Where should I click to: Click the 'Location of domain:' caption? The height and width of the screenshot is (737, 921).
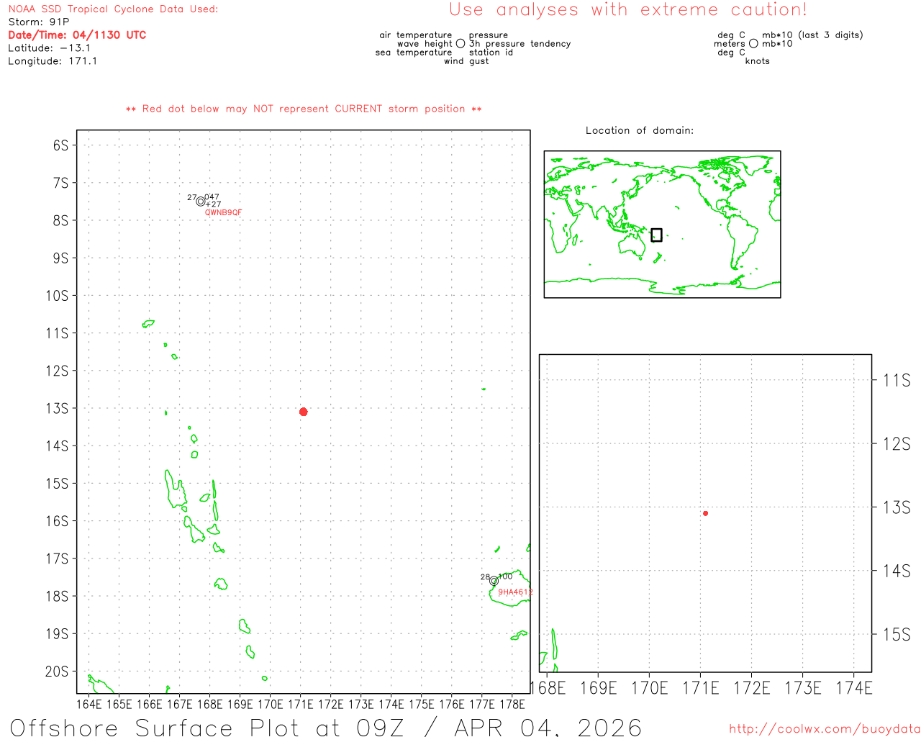tap(639, 130)
